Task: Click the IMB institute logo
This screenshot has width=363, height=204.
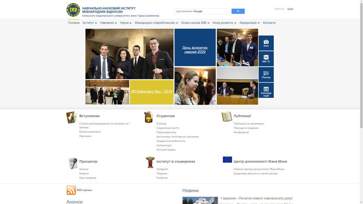Action: (x=73, y=10)
